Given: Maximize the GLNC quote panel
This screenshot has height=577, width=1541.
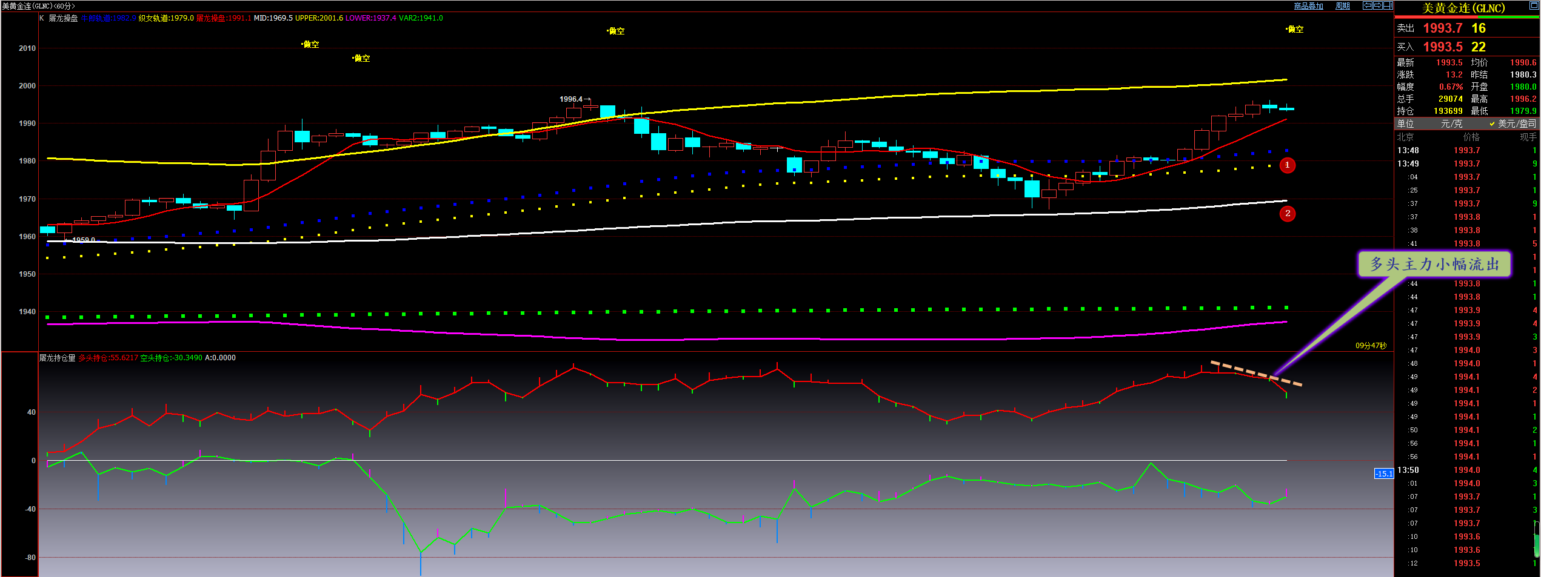Looking at the screenshot, I should tap(1534, 5).
